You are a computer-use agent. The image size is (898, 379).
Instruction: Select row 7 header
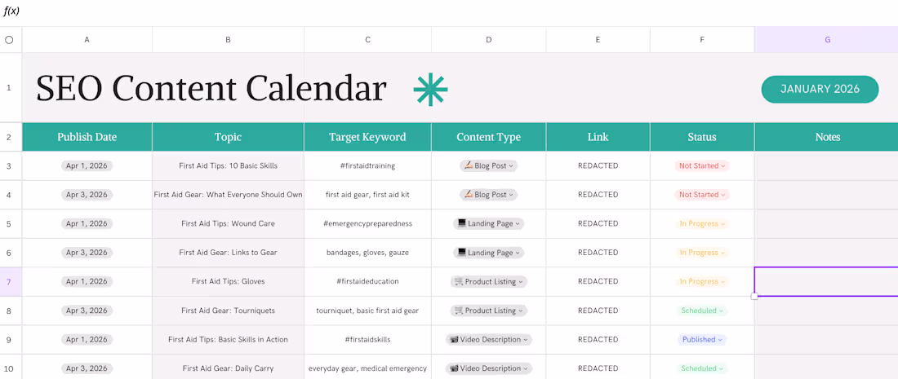point(9,282)
